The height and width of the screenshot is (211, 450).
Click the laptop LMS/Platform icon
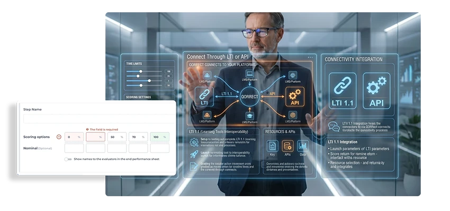pyautogui.click(x=249, y=74)
